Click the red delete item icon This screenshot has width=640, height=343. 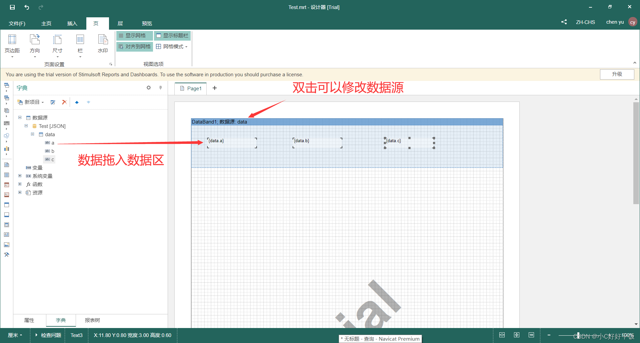pyautogui.click(x=64, y=102)
